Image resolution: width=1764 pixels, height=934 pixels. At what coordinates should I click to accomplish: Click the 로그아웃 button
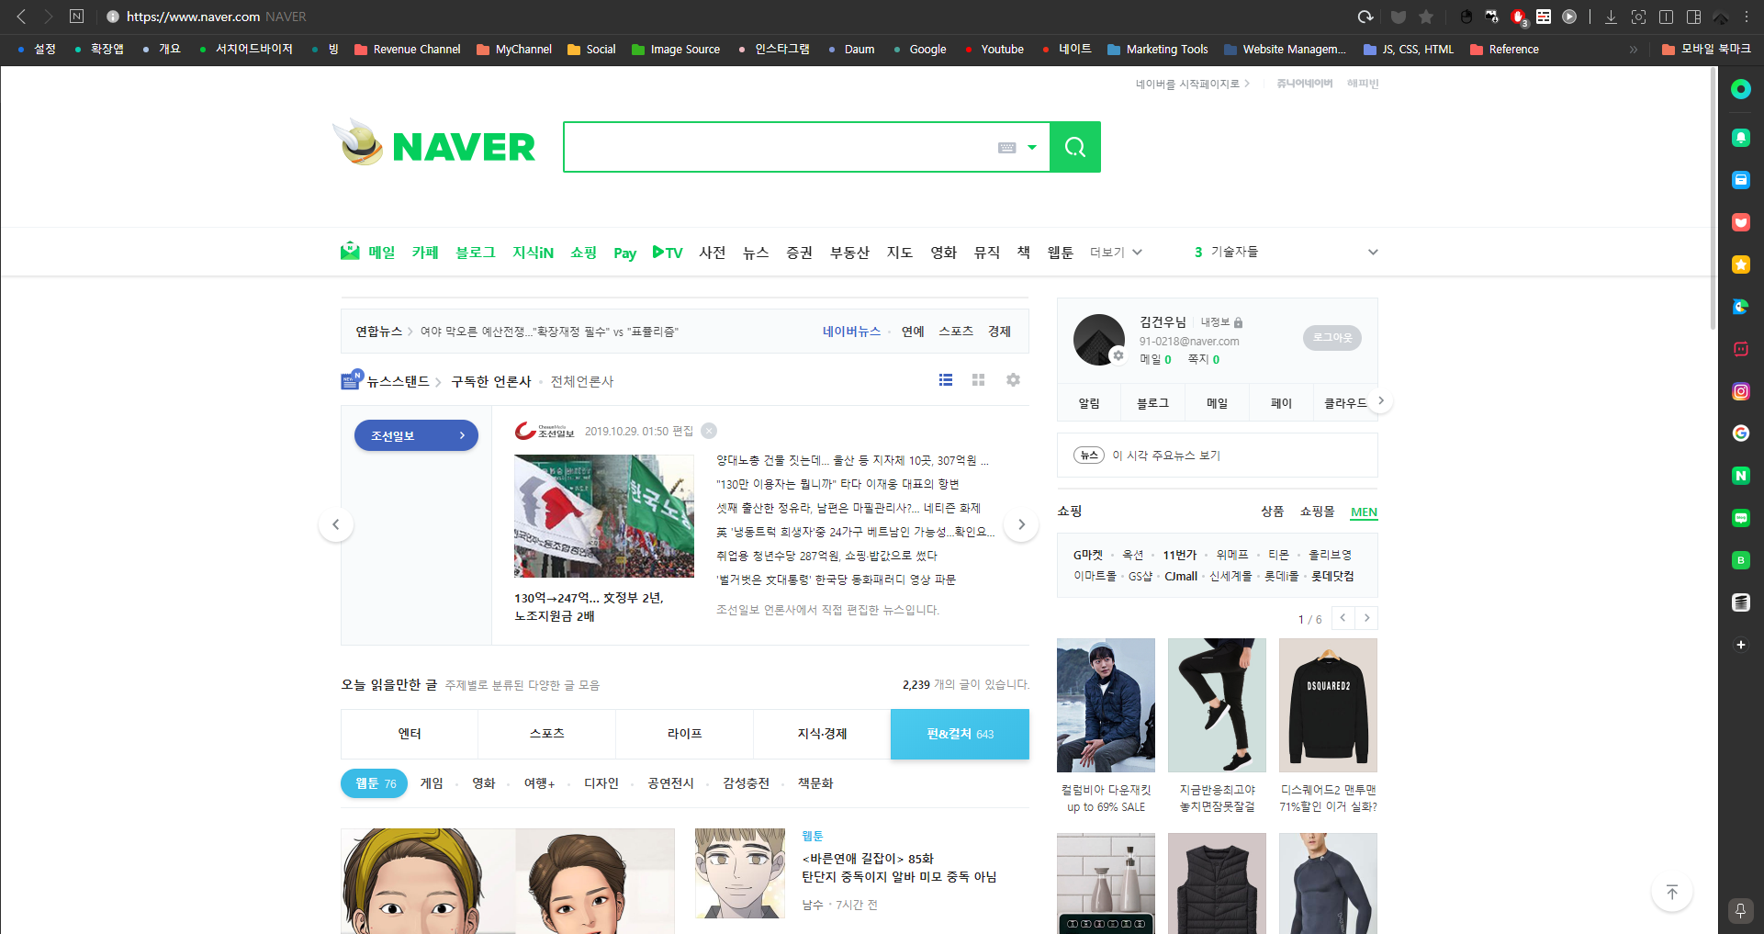coord(1332,338)
